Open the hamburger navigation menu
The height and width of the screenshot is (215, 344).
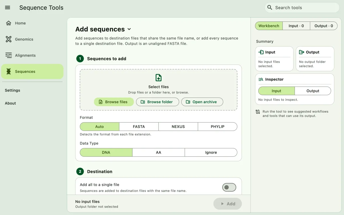coord(8,8)
